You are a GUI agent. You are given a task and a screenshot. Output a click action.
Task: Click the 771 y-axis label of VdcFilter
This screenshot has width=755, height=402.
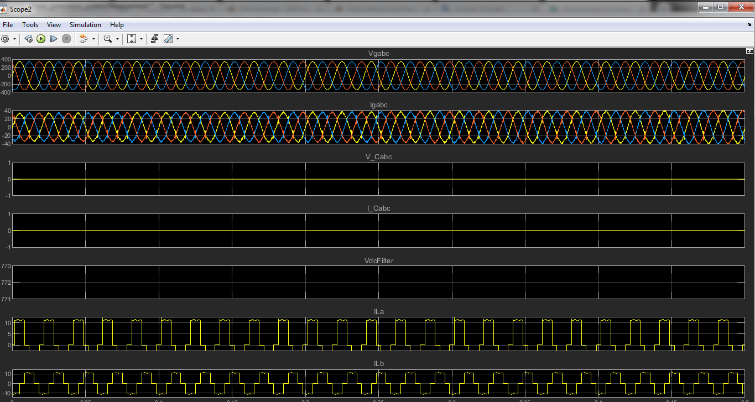coord(6,299)
